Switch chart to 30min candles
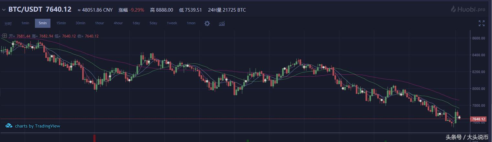This screenshot has height=142, width=492. pyautogui.click(x=81, y=23)
